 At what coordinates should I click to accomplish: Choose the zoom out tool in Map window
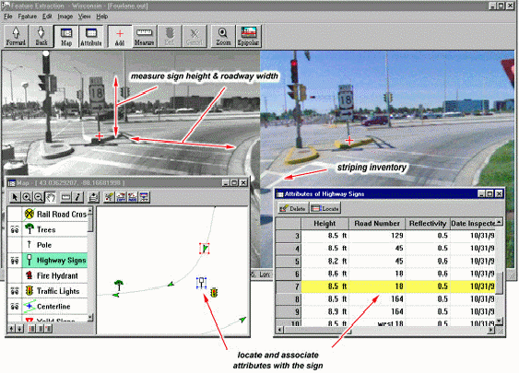coord(39,197)
